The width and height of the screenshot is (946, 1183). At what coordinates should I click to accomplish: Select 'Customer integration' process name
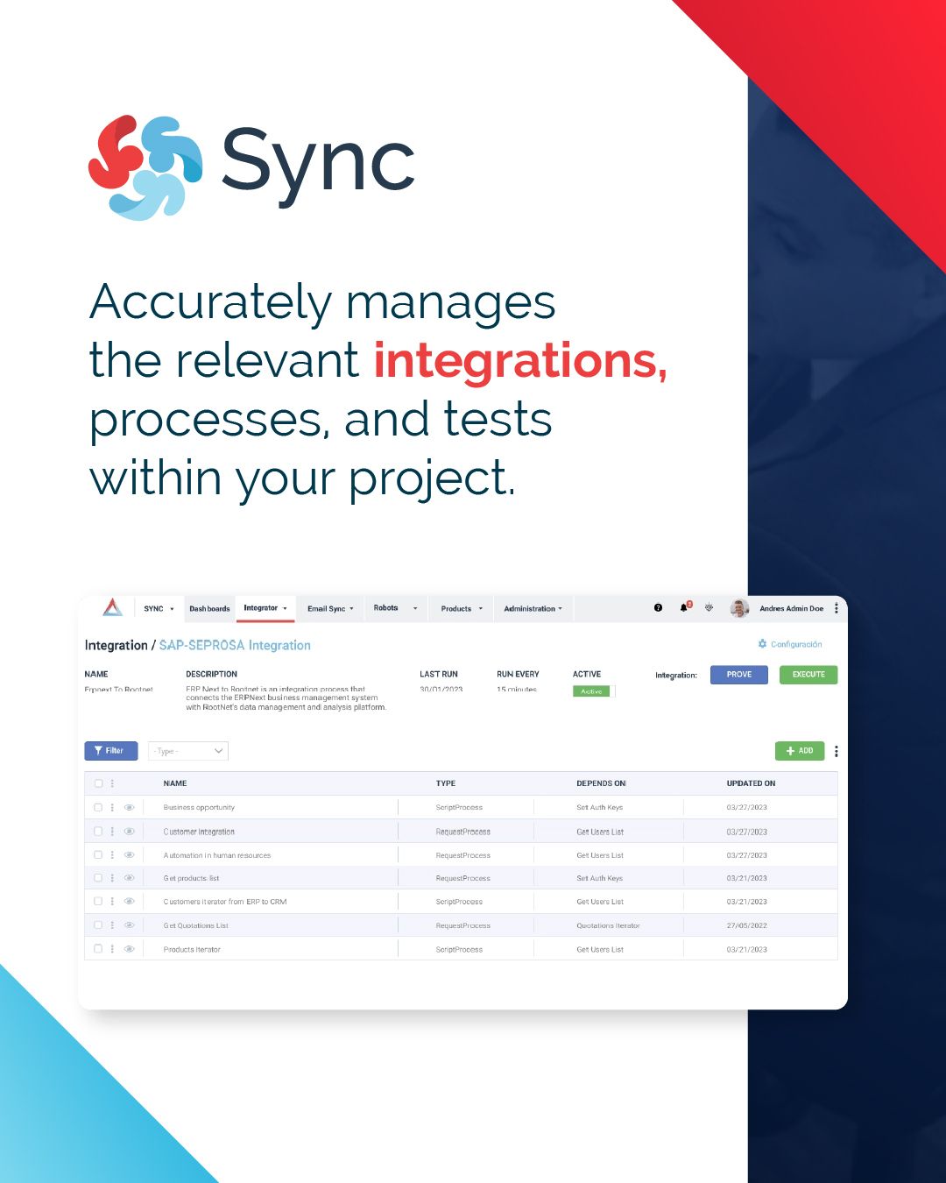(x=199, y=832)
